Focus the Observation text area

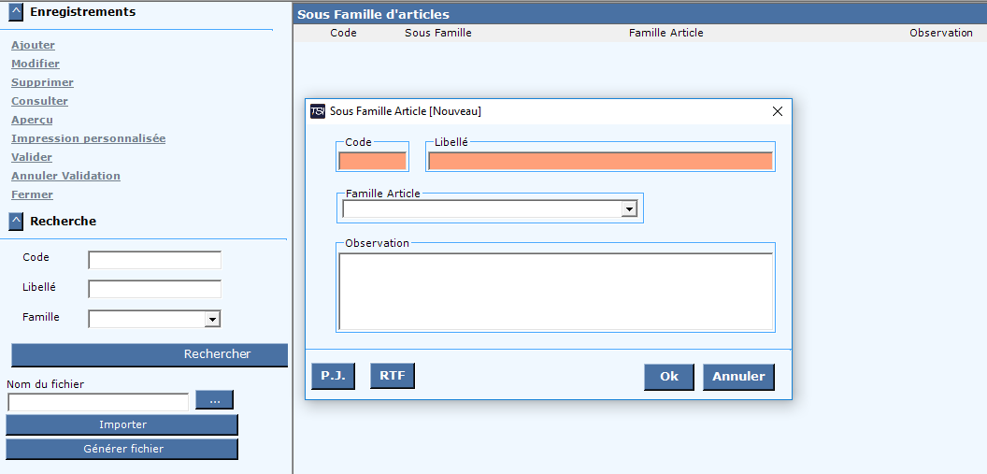click(556, 292)
